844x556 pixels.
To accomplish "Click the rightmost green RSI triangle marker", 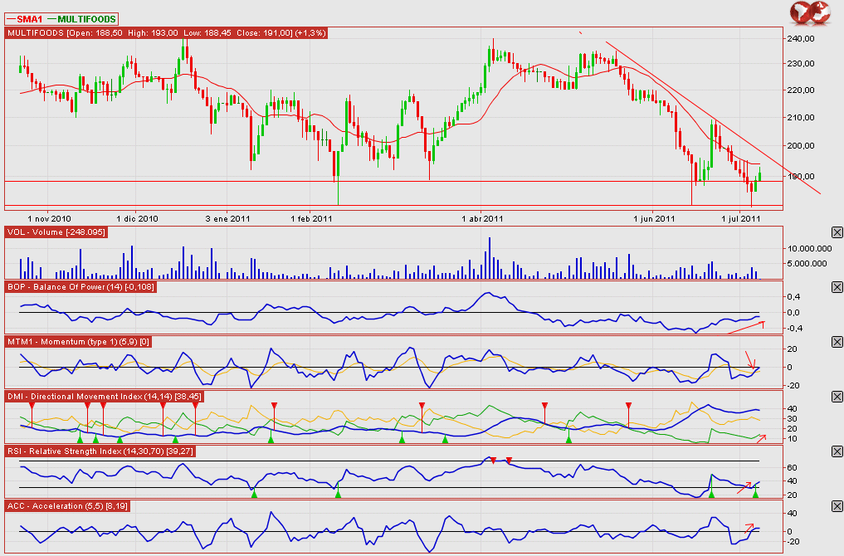I will (755, 494).
